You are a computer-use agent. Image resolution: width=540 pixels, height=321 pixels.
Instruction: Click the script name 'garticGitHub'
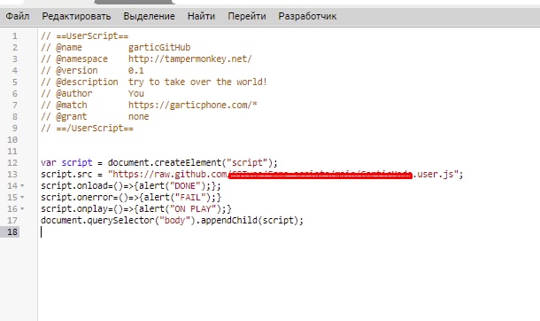pos(159,47)
